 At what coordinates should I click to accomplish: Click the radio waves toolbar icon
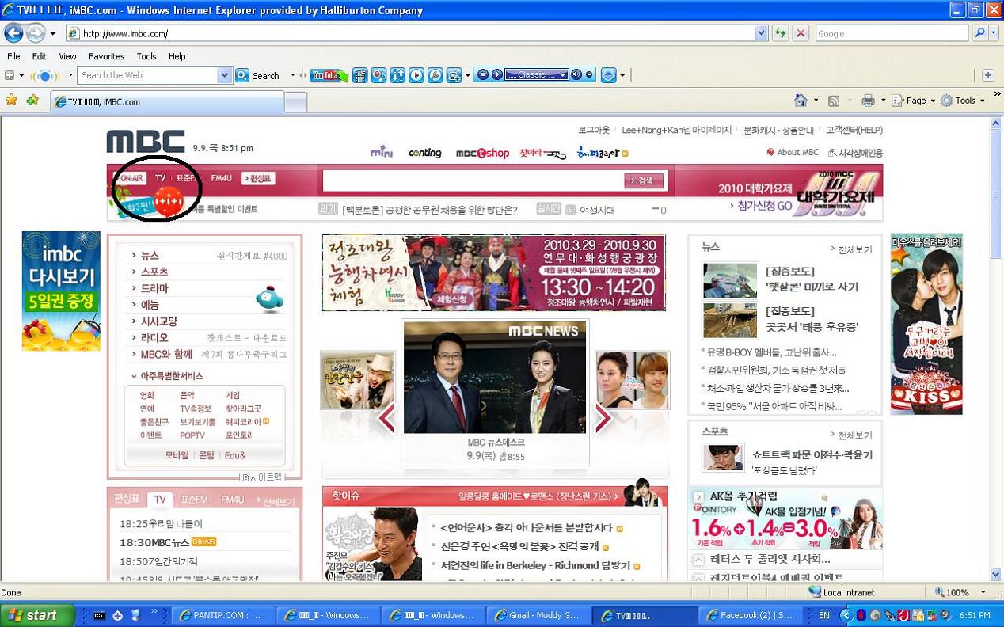point(45,75)
